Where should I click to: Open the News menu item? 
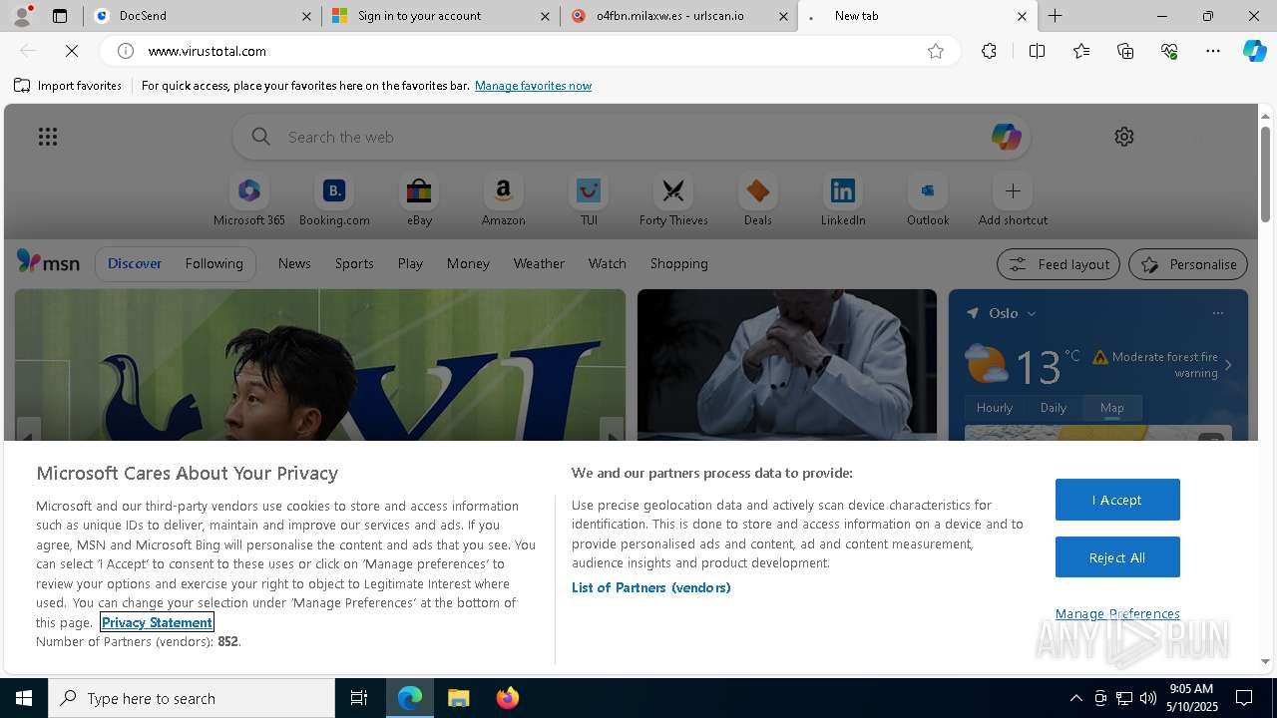(294, 263)
